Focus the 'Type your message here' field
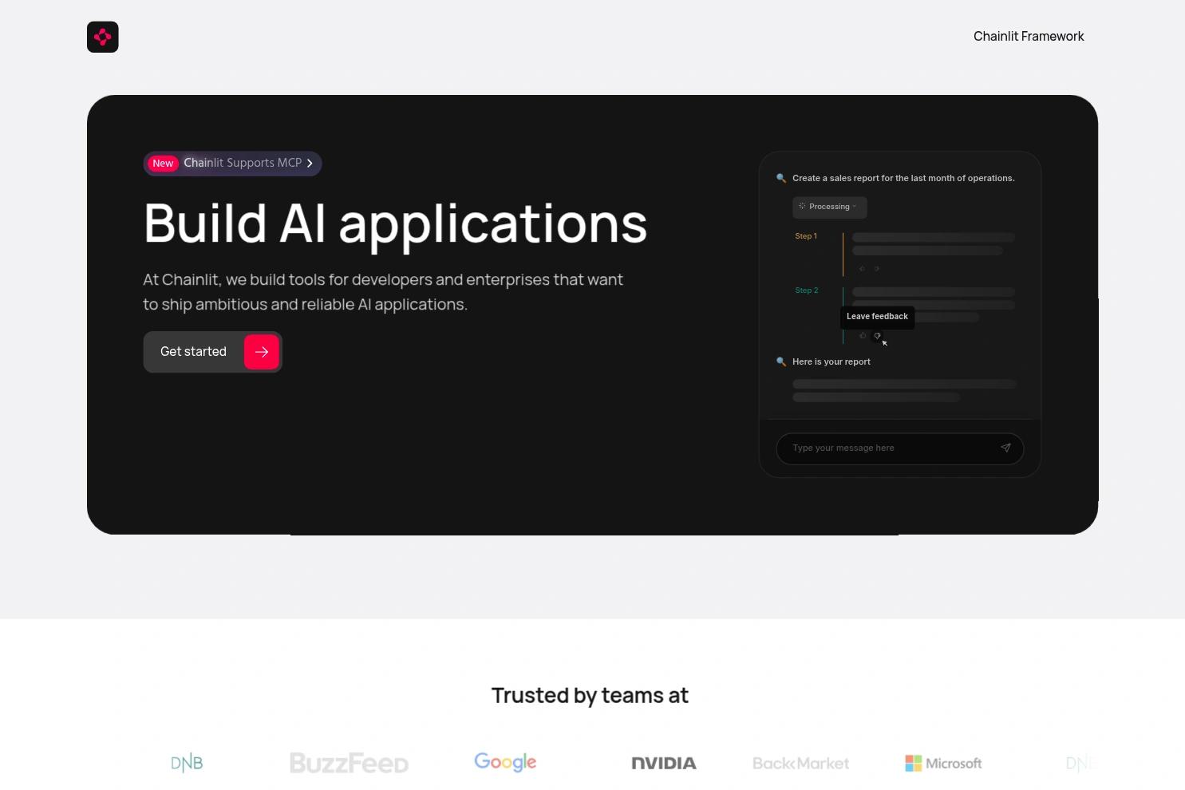1185x790 pixels. [899, 448]
